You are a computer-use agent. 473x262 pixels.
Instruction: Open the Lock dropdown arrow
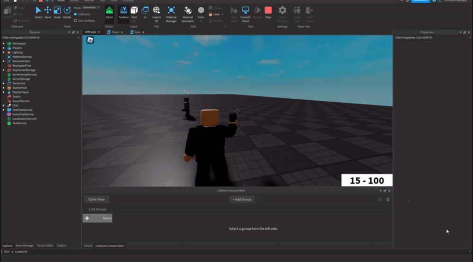coord(223,15)
